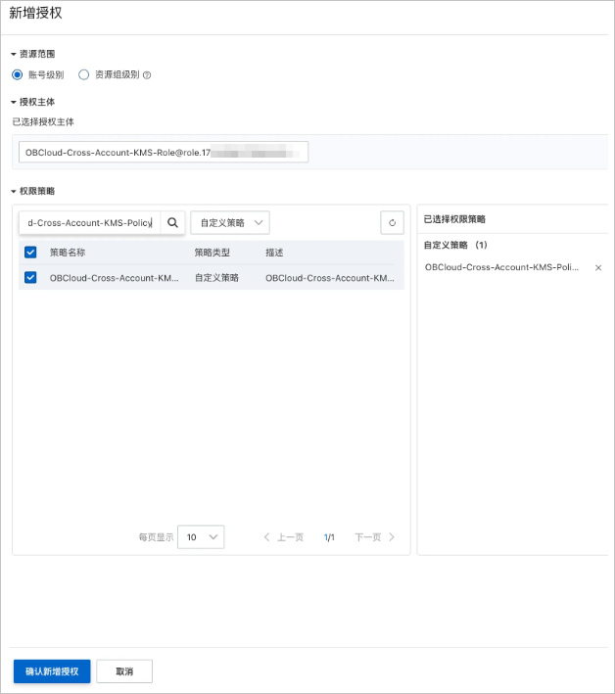The height and width of the screenshot is (694, 615).
Task: Remove selected OBCloud-Cross-Account-KMS-Poli policy
Action: (x=598, y=268)
